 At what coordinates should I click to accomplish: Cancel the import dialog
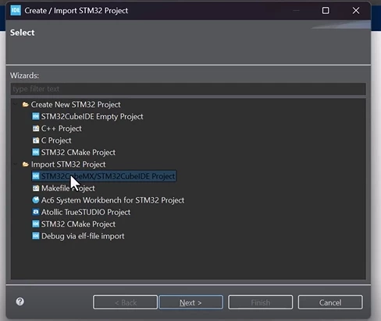[330, 302]
